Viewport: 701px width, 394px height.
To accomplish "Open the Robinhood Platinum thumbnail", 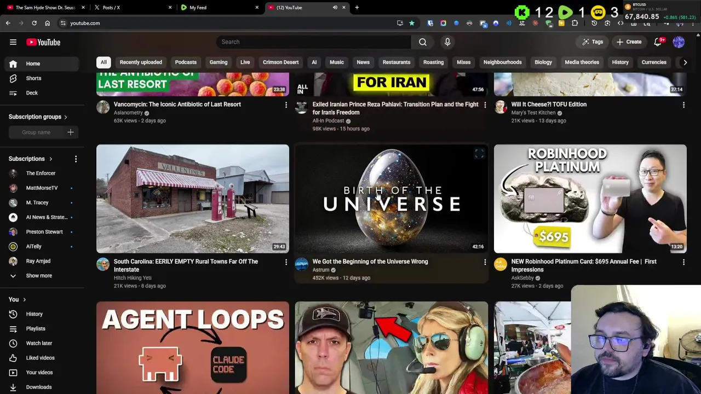I will coord(590,199).
